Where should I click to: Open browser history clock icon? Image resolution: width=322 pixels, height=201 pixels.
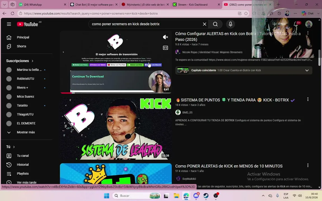click(x=279, y=13)
